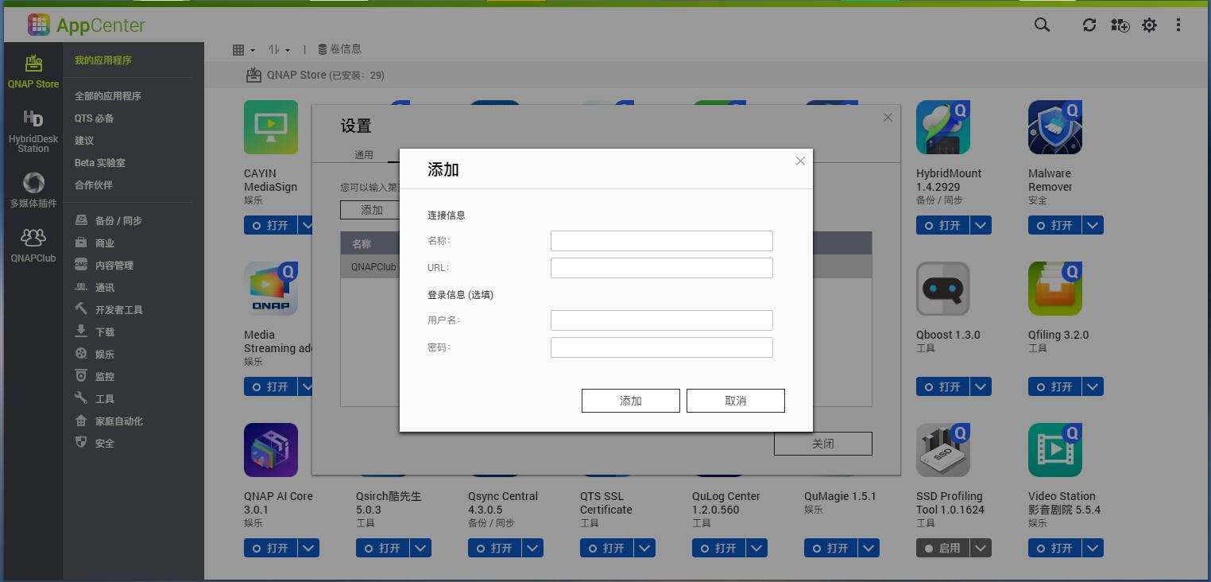1211x582 pixels.
Task: Click the 添加 button to confirm adding
Action: 630,400
